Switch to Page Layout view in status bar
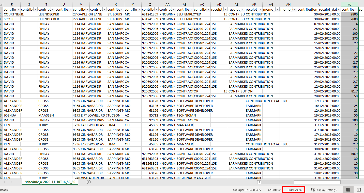This screenshot has width=364, height=193. point(359,190)
